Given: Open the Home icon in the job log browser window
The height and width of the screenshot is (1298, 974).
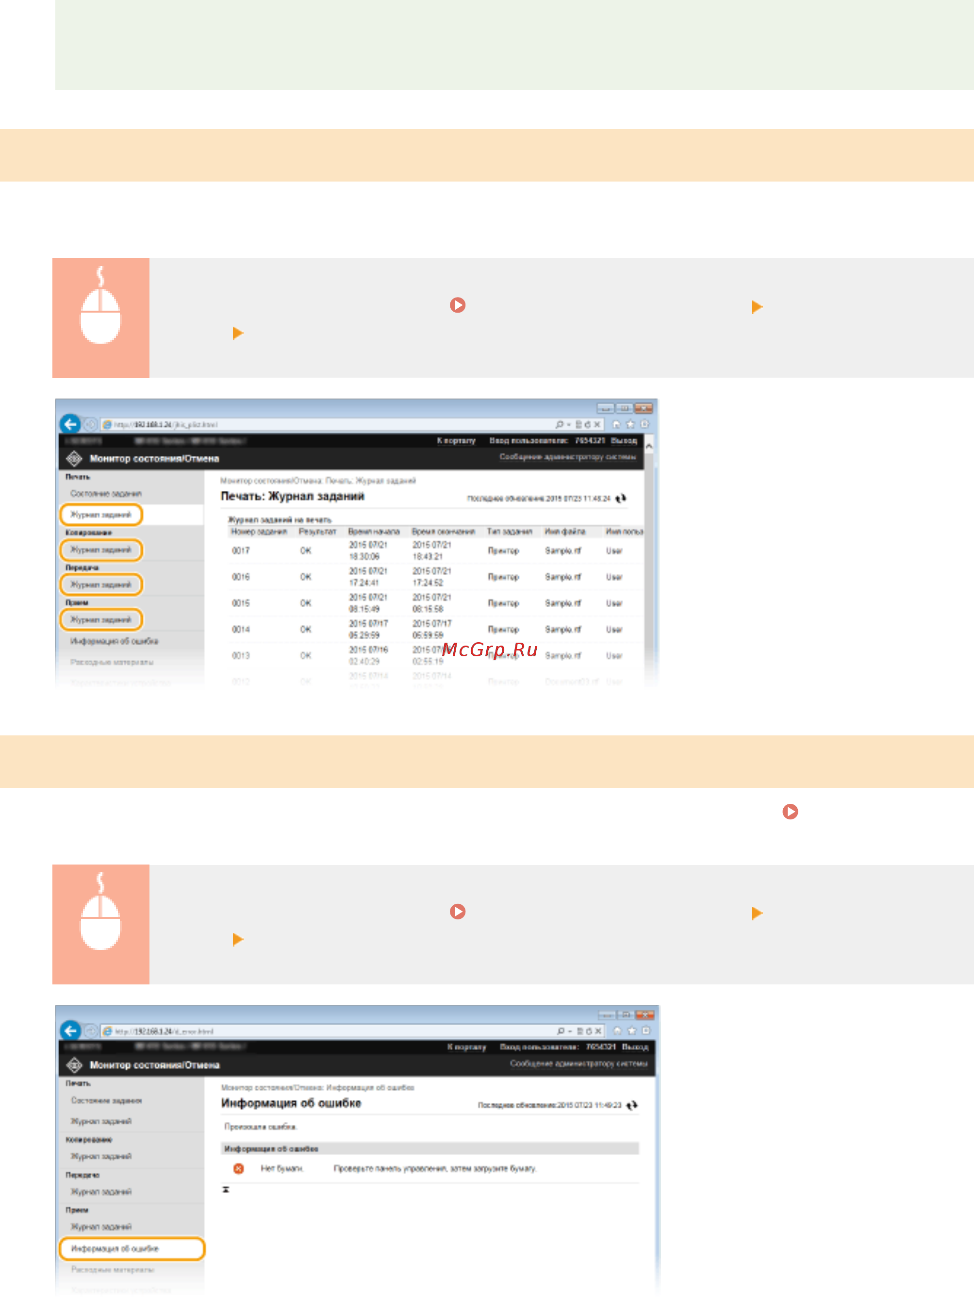Looking at the screenshot, I should click(x=616, y=424).
